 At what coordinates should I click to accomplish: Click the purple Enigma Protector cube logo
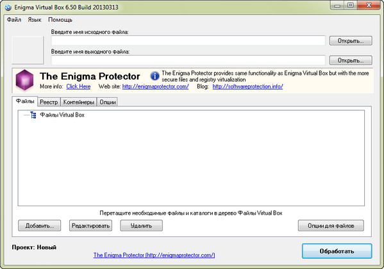[x=24, y=80]
